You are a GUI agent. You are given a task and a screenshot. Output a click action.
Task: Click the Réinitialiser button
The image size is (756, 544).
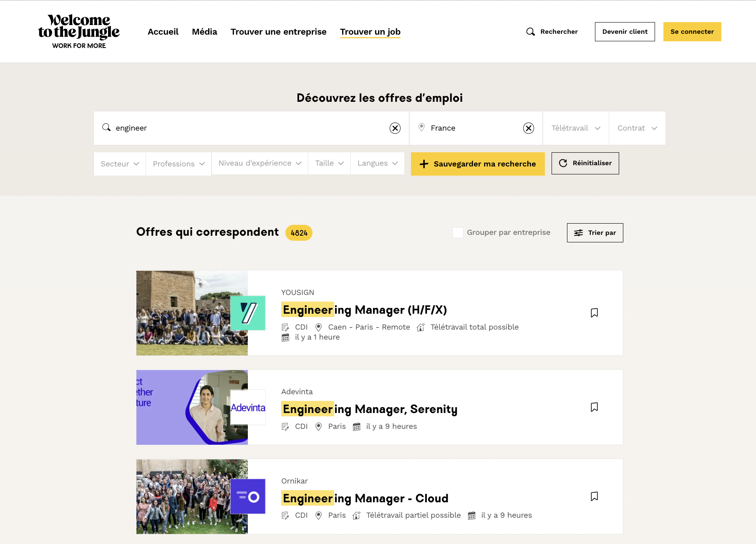coord(585,163)
